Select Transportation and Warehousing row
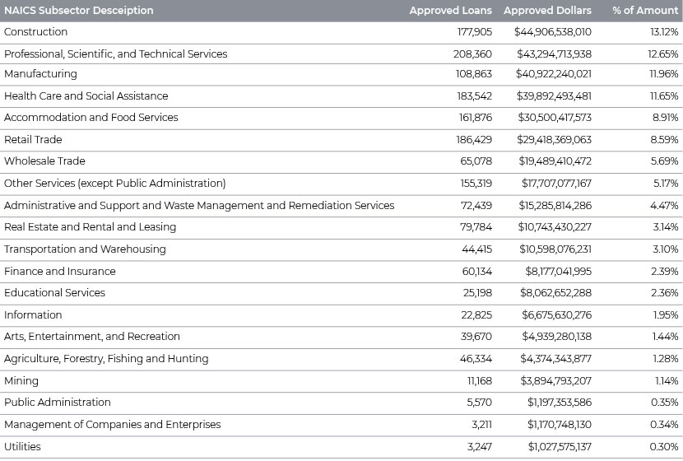 (341, 249)
